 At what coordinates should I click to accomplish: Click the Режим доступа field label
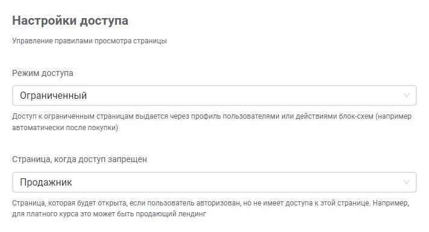43,73
